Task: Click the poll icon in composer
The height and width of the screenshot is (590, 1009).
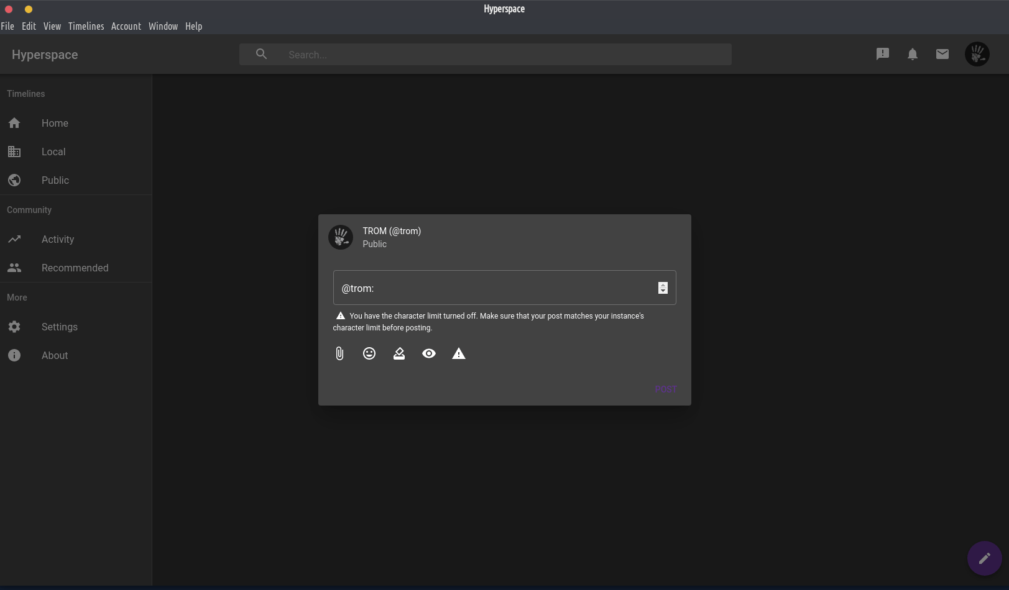Action: 399,353
